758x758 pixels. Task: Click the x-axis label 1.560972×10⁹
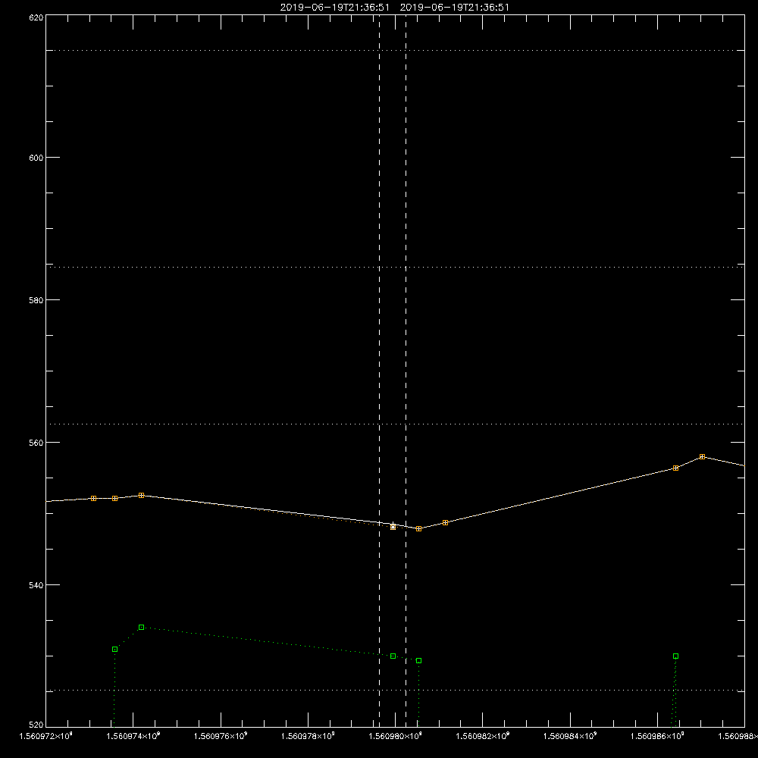point(46,736)
